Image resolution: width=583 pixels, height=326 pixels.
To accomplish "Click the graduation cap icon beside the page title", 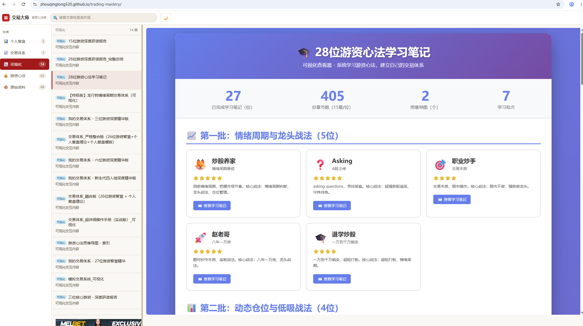I will tap(304, 52).
